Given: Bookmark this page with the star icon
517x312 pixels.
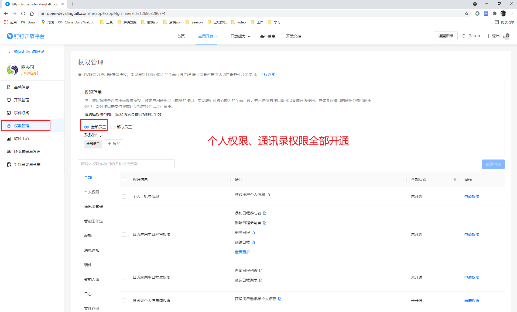Looking at the screenshot, I should pyautogui.click(x=467, y=13).
